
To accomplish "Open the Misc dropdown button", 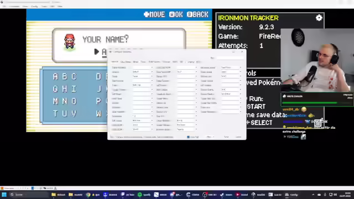I will pyautogui.click(x=210, y=137).
